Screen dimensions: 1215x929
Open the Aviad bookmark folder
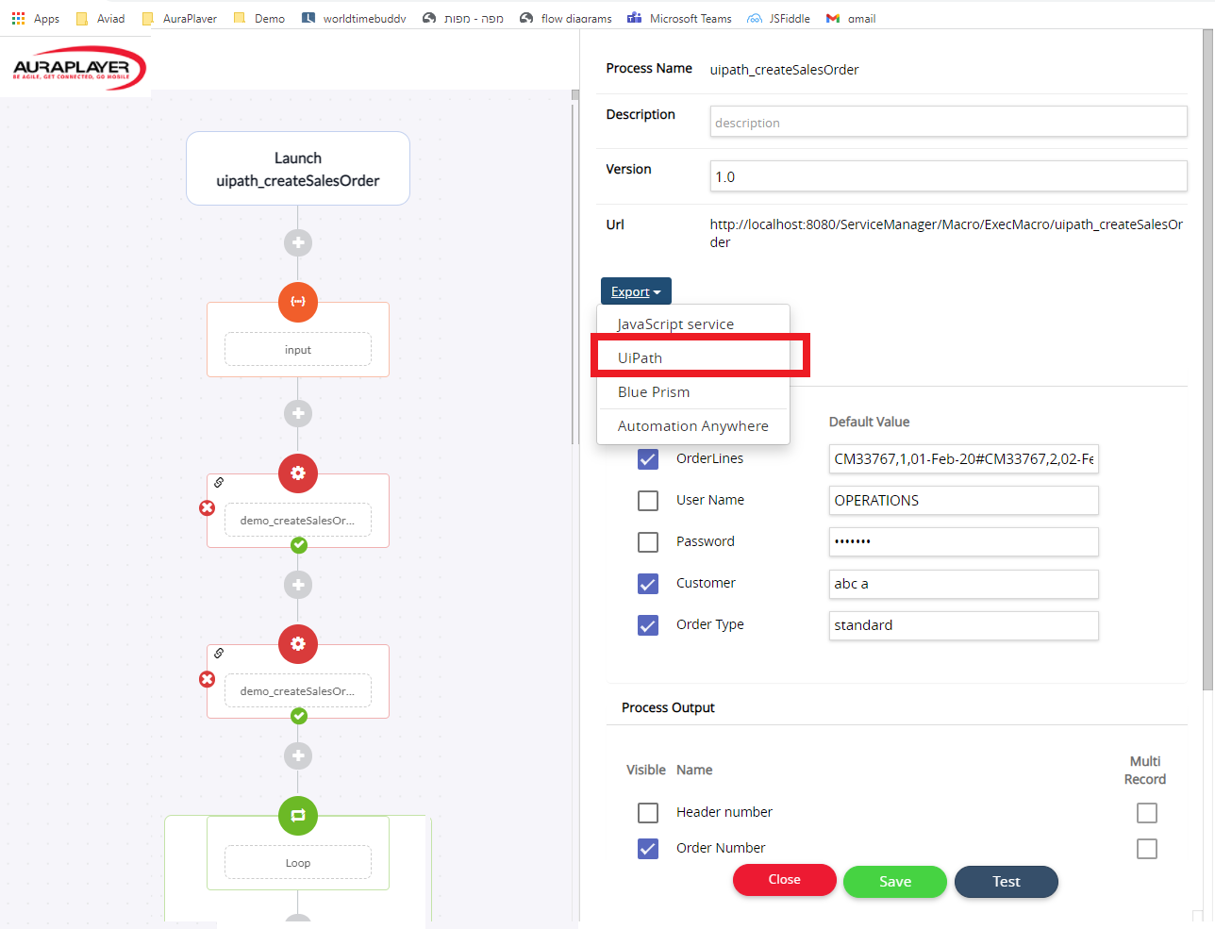[100, 18]
